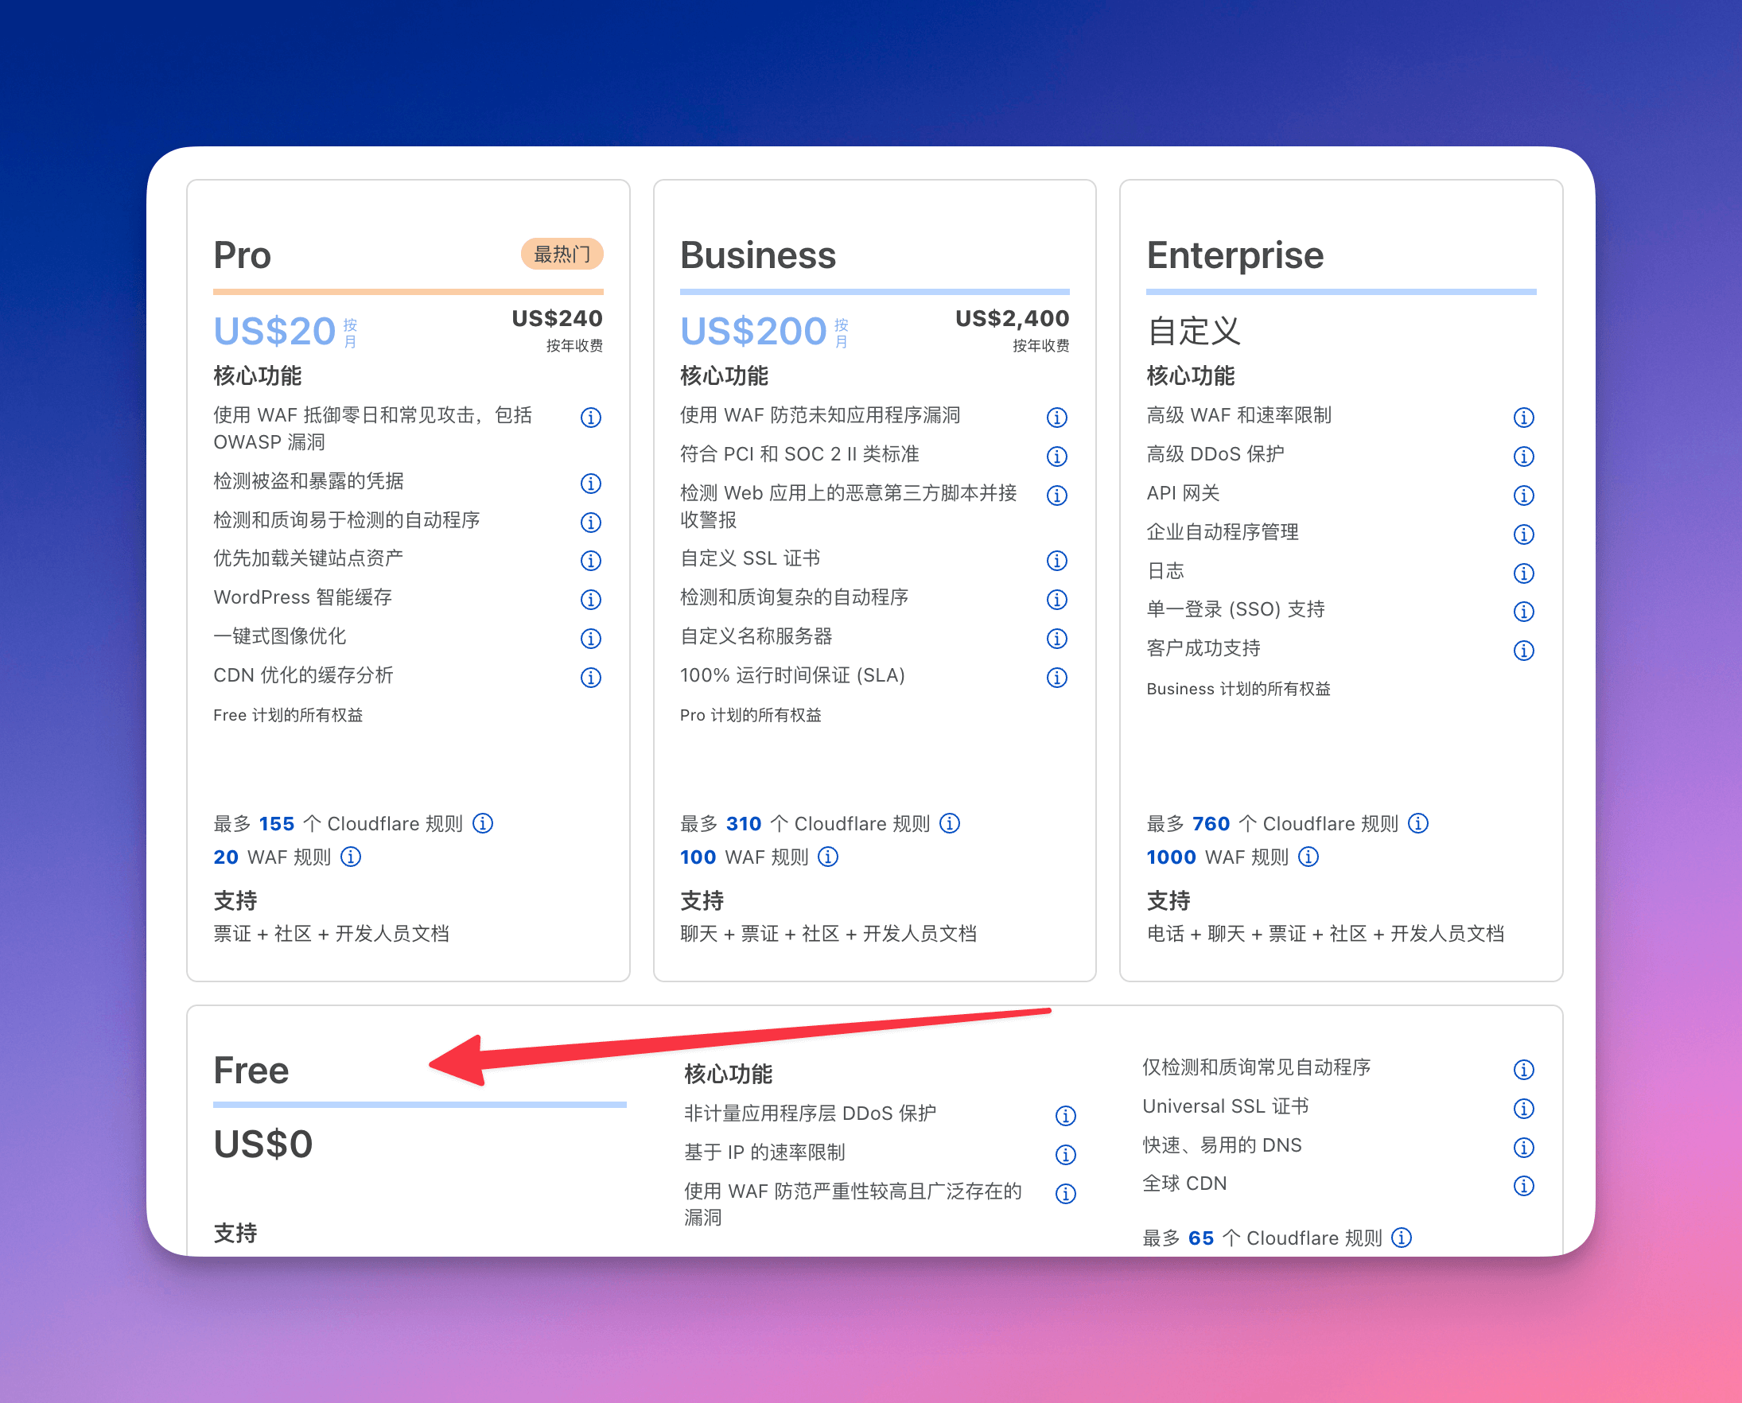Click info icon next to 20 WAF 规则
Screen dimensions: 1742x1403
[x=350, y=856]
